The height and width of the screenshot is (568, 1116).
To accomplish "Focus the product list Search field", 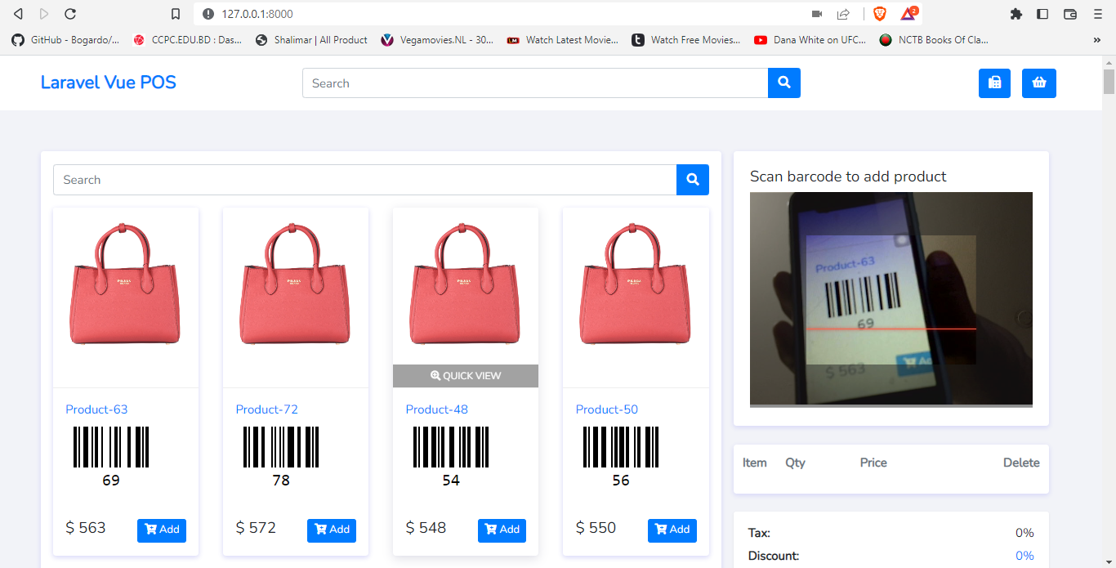I will (x=364, y=180).
